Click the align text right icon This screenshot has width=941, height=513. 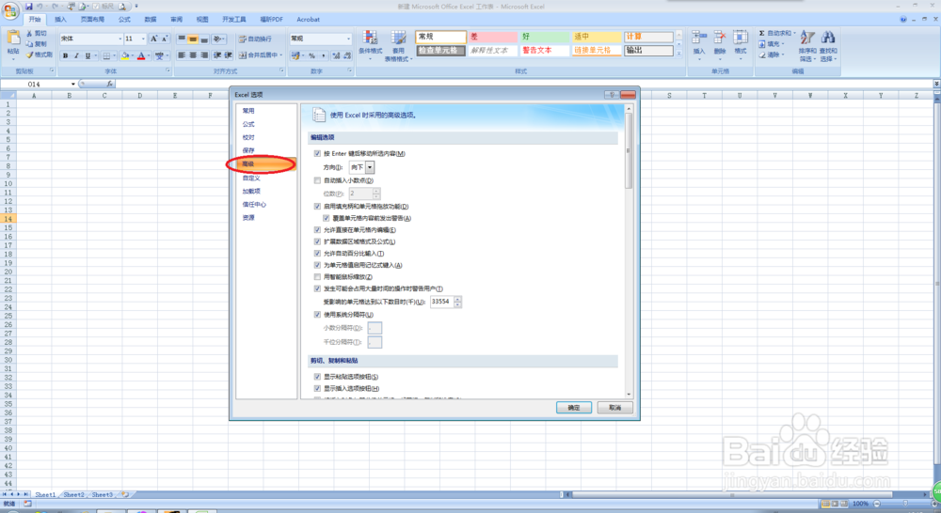pos(204,55)
